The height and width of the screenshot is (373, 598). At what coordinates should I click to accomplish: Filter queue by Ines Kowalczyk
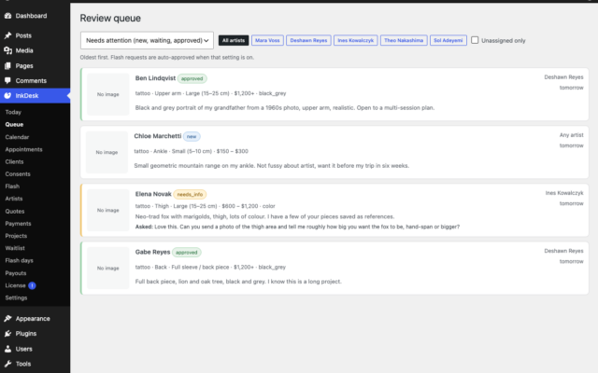(355, 40)
